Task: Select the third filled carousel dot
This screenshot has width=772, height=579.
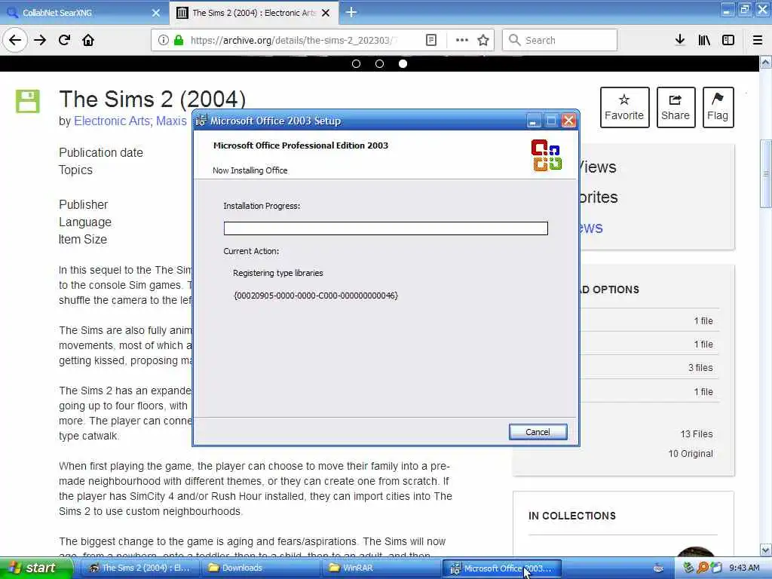Action: pyautogui.click(x=403, y=63)
